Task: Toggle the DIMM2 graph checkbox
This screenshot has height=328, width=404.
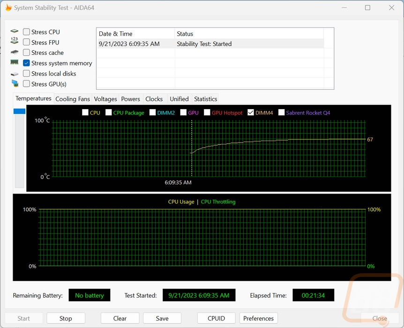Action: [152, 112]
